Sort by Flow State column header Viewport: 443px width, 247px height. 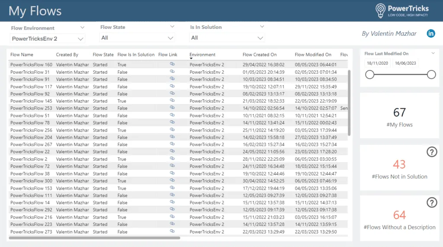tap(103, 55)
